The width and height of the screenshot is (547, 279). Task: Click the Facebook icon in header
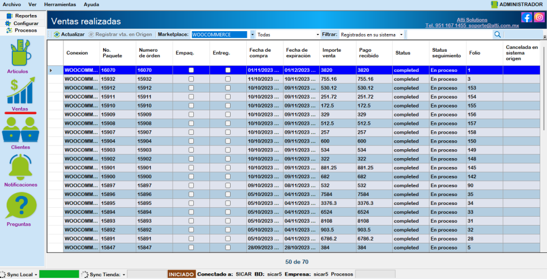click(526, 17)
